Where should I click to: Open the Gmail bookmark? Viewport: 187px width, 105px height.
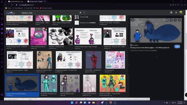(36, 8)
